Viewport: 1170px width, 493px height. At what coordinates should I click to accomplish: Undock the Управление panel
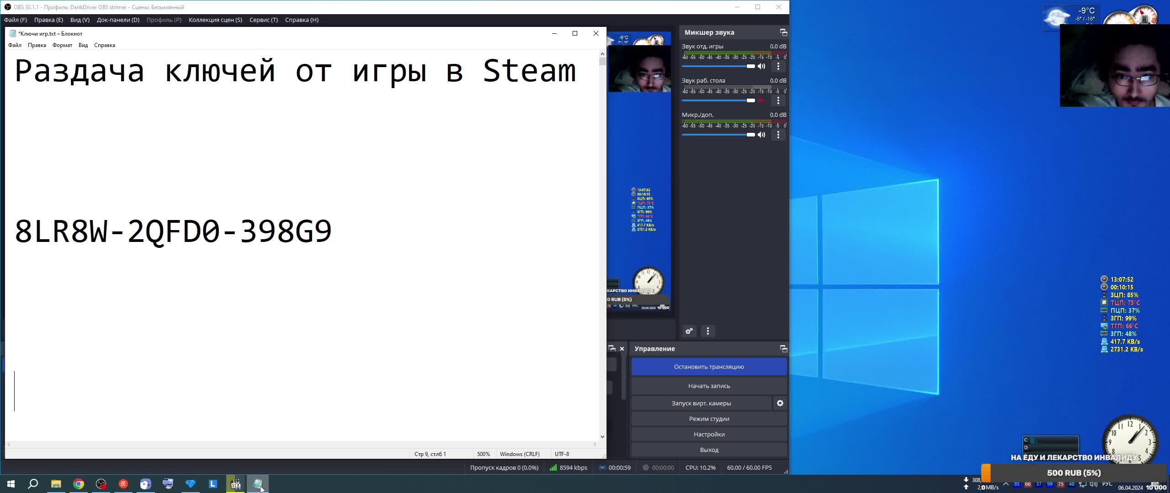point(783,349)
